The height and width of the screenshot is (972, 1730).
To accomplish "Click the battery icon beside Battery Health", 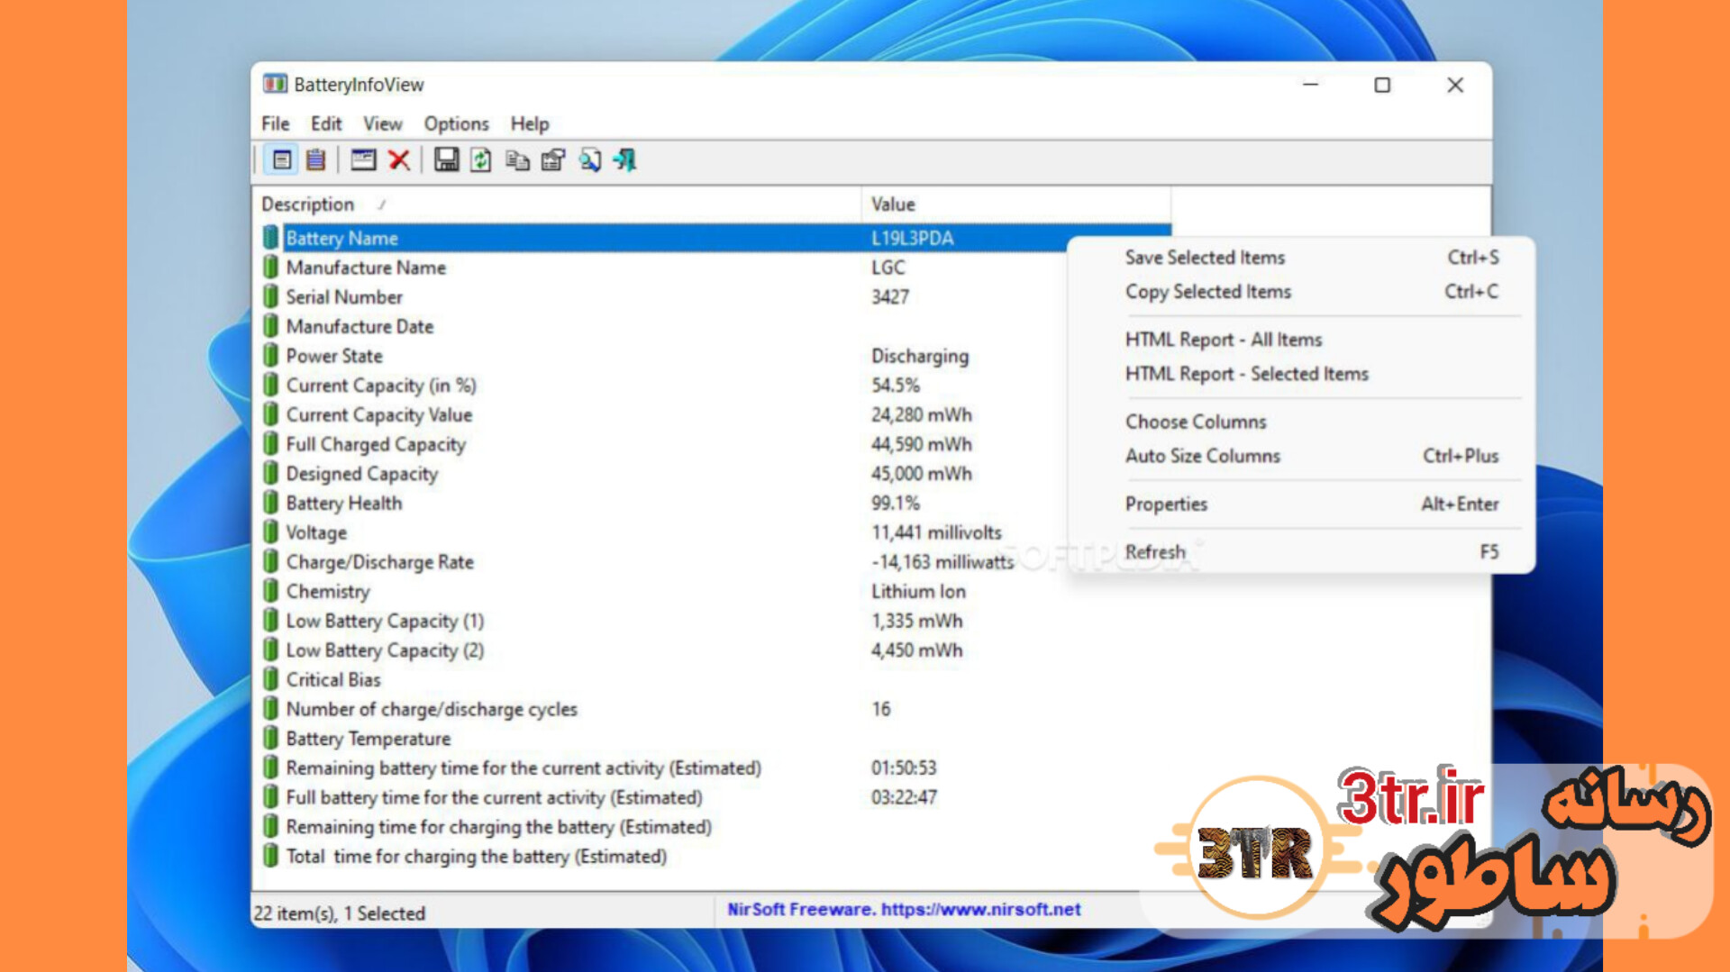I will point(270,503).
